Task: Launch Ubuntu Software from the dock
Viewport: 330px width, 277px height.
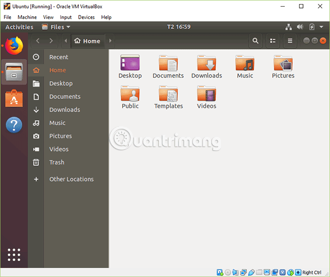Action: pos(14,98)
